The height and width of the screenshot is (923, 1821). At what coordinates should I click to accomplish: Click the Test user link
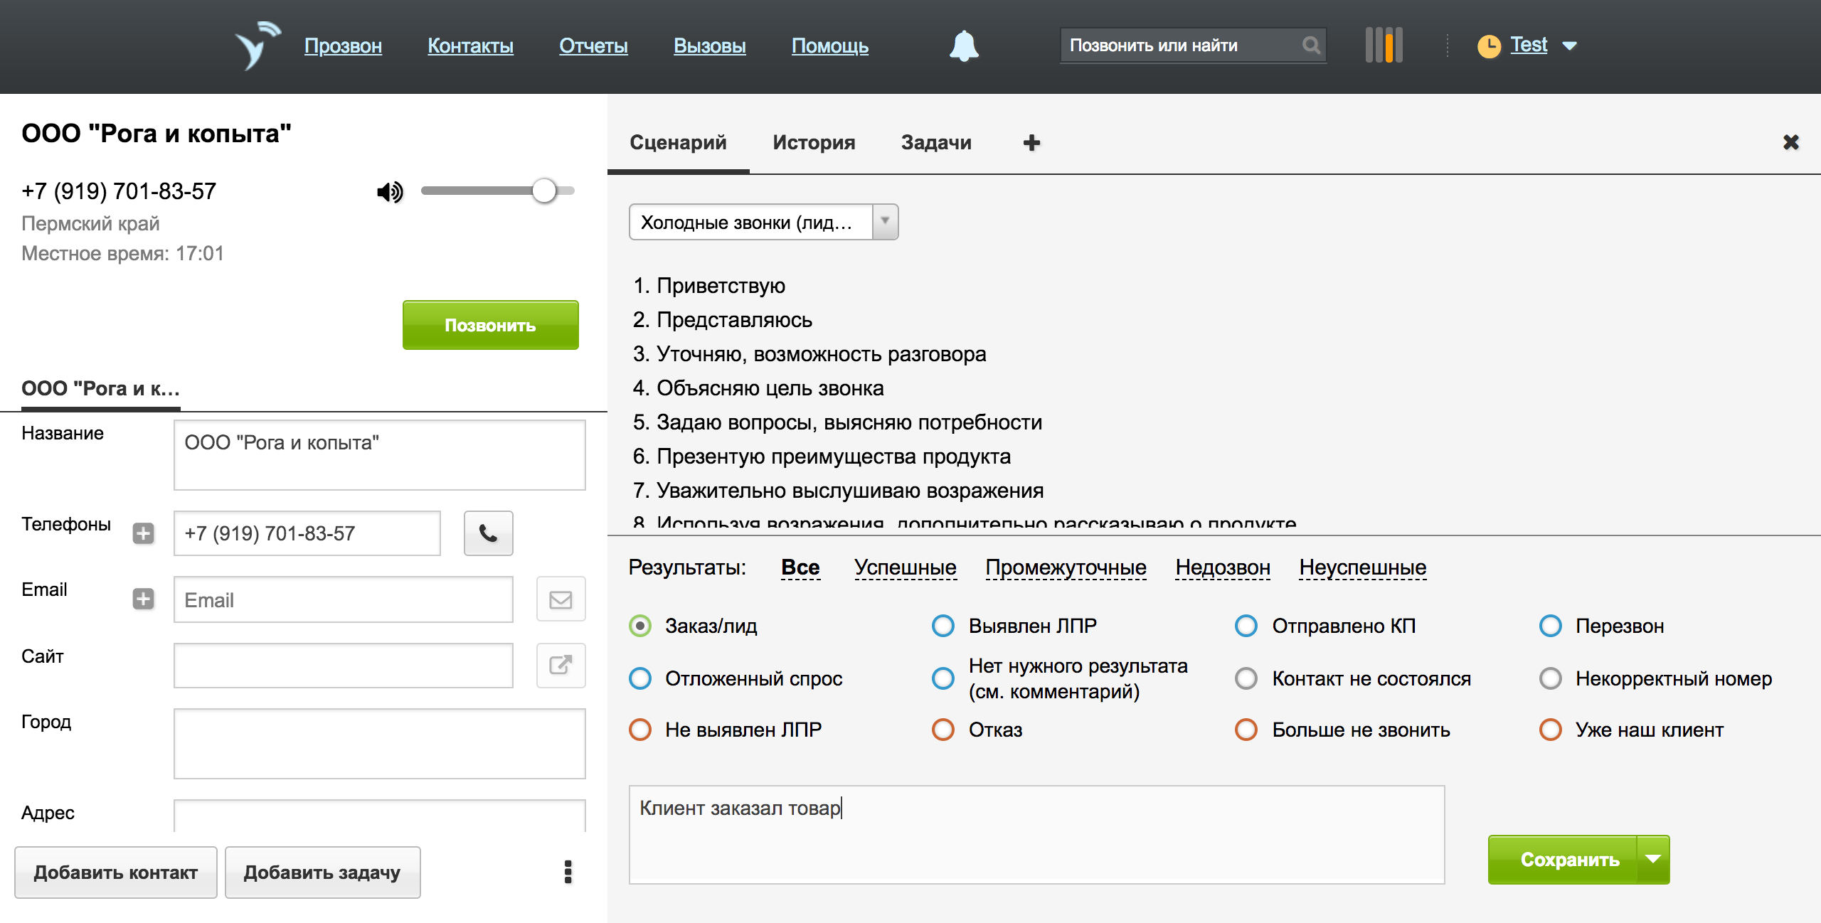tap(1529, 45)
